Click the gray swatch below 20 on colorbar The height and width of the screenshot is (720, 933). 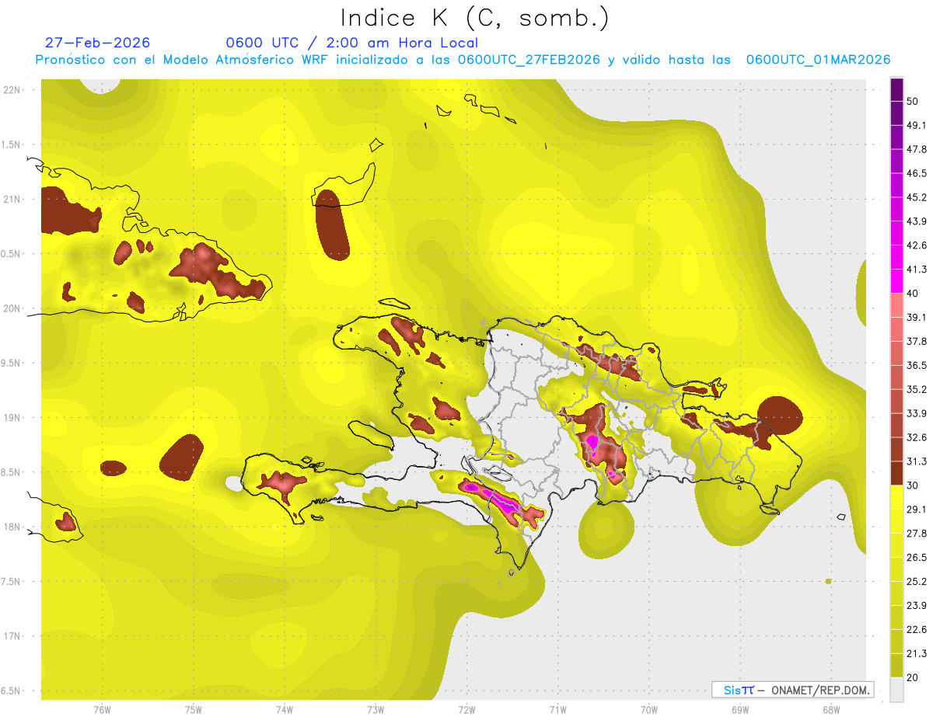pos(897,690)
